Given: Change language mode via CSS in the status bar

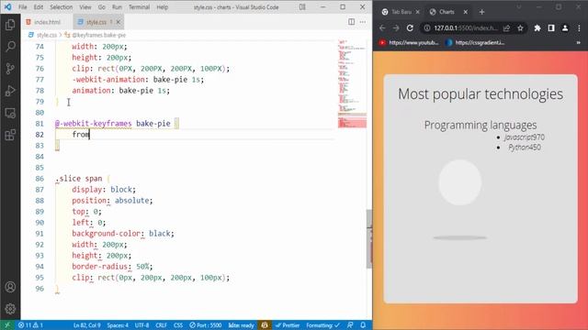Looking at the screenshot, I should pos(178,325).
